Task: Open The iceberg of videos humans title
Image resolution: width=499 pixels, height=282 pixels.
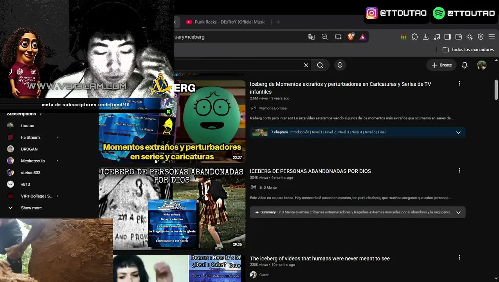Action: tap(320, 258)
